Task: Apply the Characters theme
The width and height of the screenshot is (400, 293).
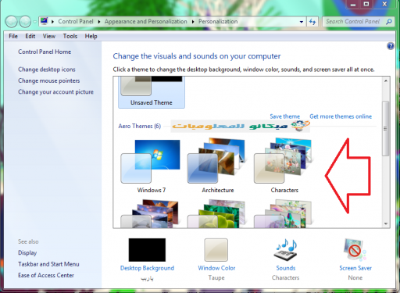Action: click(x=284, y=166)
